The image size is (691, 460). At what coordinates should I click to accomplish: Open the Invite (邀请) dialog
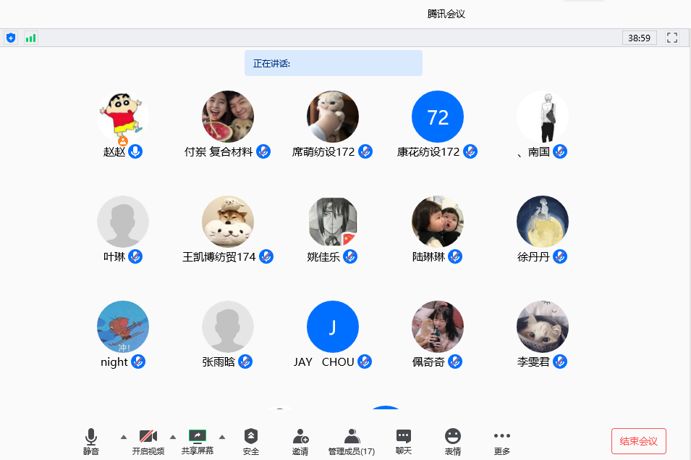pos(300,440)
